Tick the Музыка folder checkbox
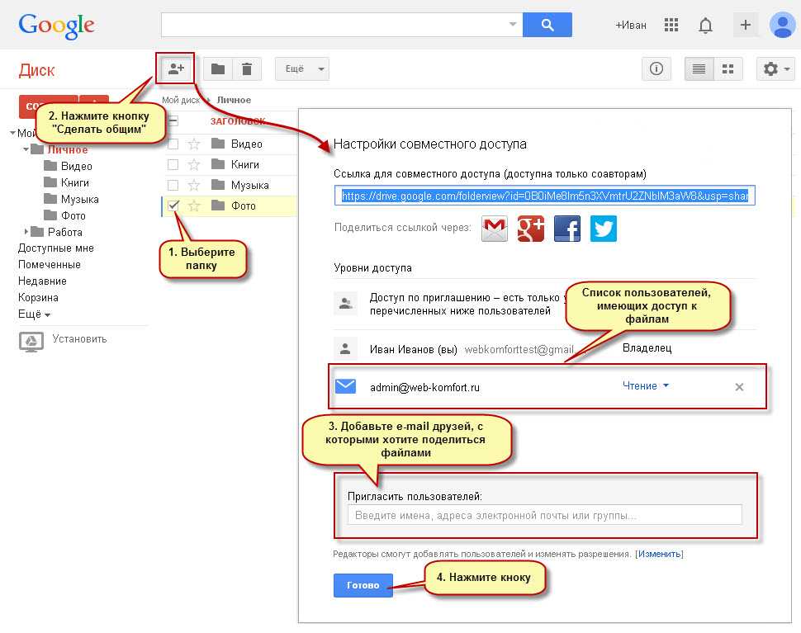 pos(173,185)
